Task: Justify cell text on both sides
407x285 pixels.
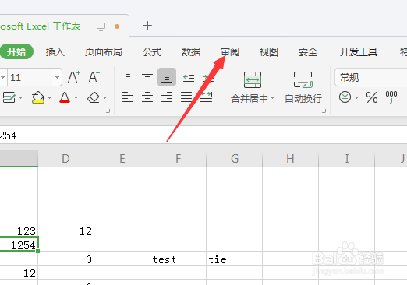Action: click(x=186, y=97)
